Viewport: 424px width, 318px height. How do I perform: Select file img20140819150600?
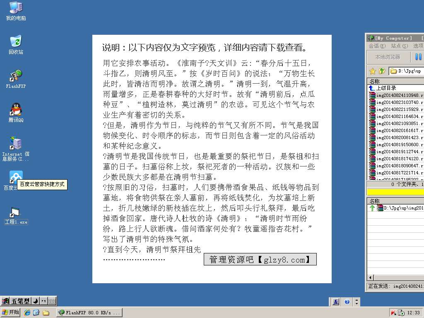pyautogui.click(x=396, y=145)
